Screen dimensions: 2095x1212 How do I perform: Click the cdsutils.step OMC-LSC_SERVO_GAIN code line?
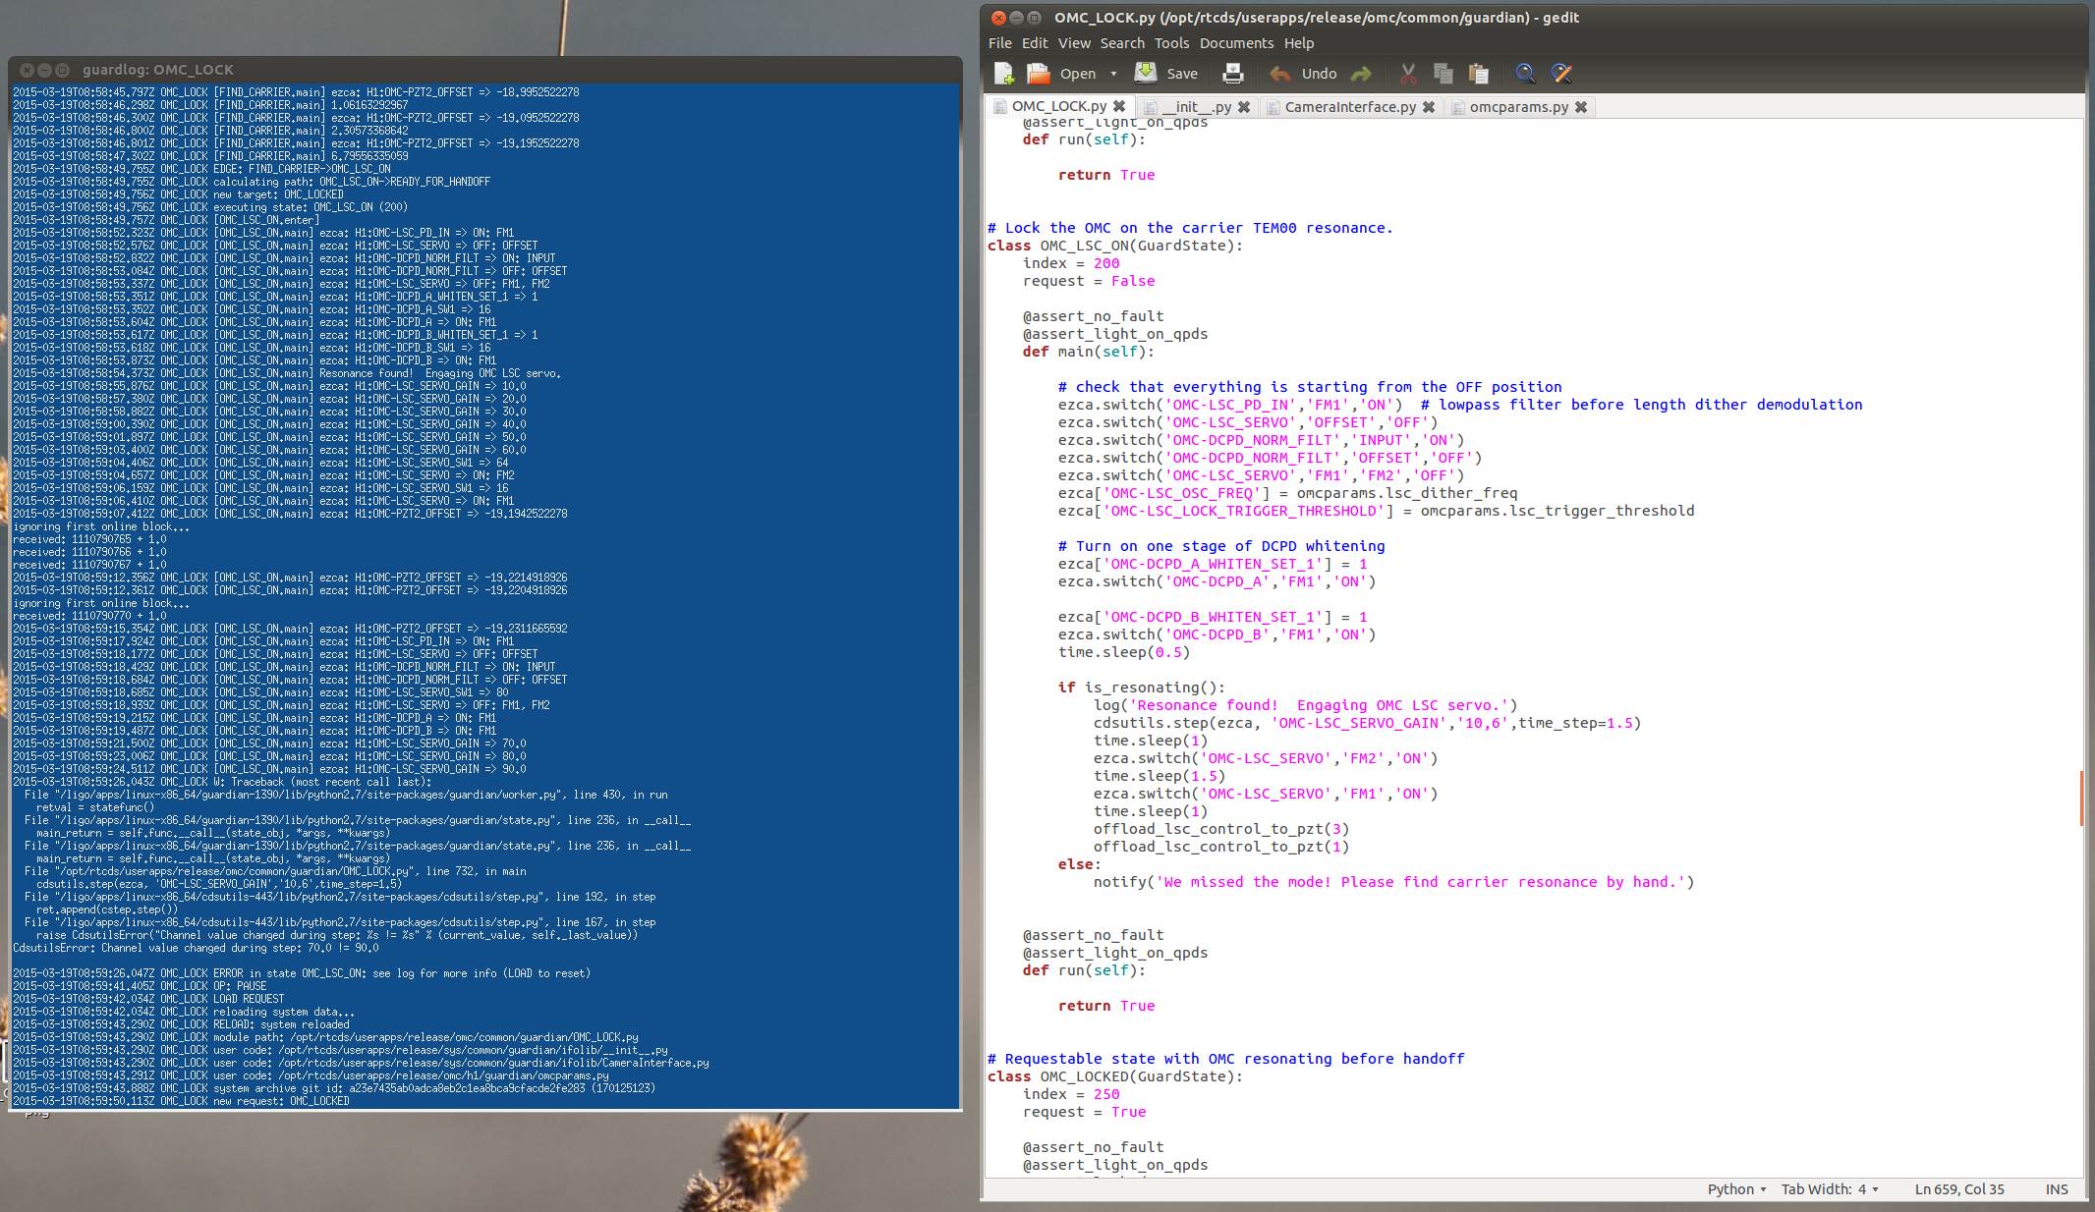coord(1367,723)
